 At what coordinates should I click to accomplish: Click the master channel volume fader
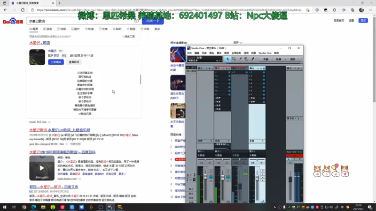coord(290,179)
